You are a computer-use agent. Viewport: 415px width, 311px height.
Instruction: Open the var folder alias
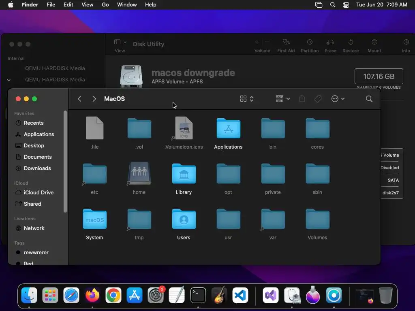273,219
